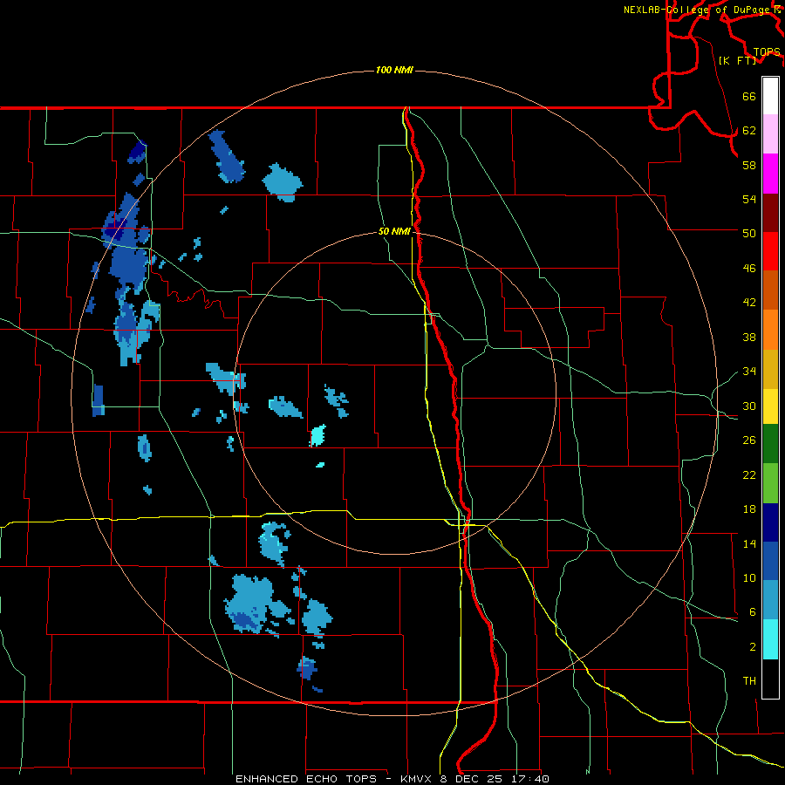The height and width of the screenshot is (785, 785).
Task: Click the 30 scale value
Action: click(749, 406)
